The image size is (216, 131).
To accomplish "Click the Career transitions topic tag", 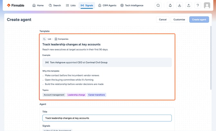I will point(97,95).
